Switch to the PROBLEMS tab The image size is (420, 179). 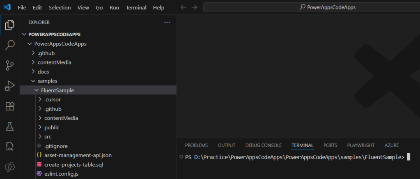pos(196,145)
